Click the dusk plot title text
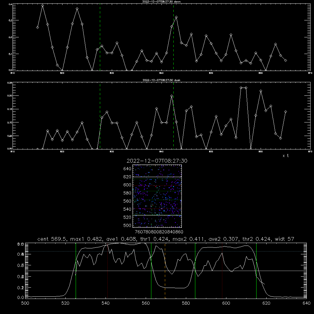 [161, 80]
